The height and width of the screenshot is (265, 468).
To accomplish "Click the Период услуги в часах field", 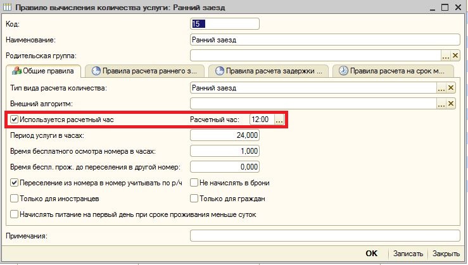I will point(225,135).
